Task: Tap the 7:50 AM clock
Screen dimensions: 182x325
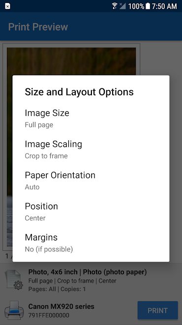Action: coord(164,6)
